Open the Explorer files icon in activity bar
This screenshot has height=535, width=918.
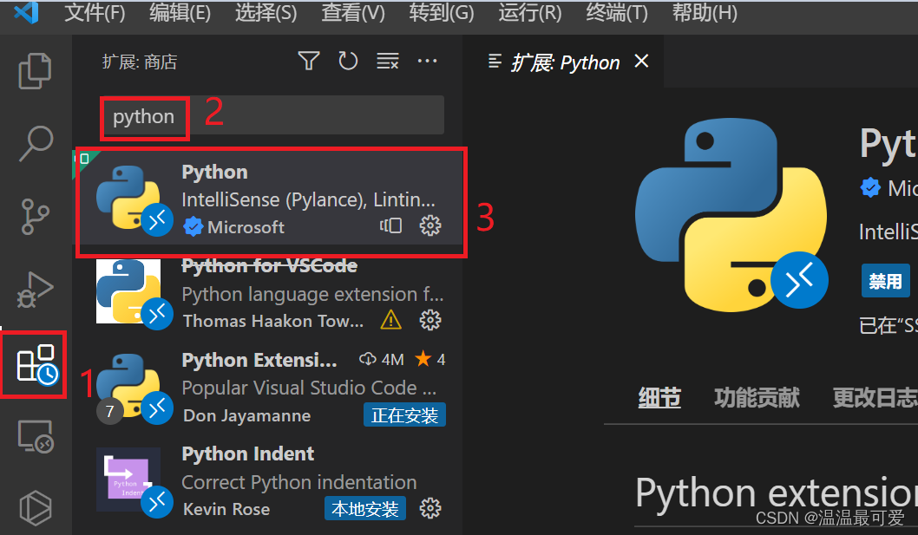(x=35, y=70)
